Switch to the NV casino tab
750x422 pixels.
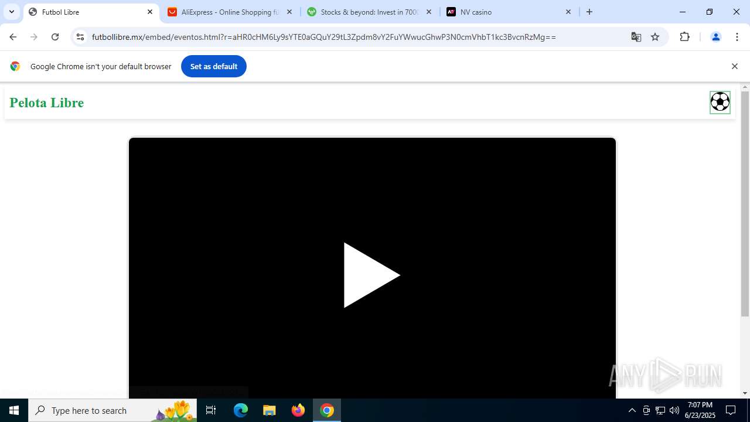coord(509,12)
